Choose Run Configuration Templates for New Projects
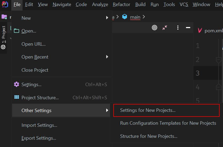Screen dimensions: 223x147 (168, 123)
